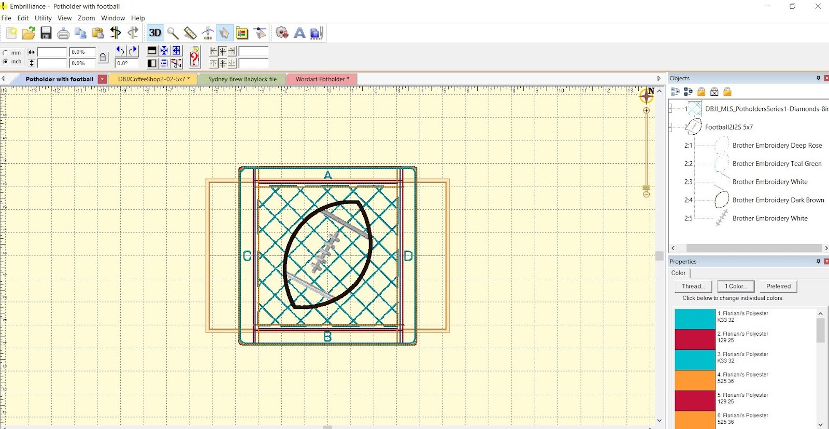The height and width of the screenshot is (429, 829).
Task: Click the open folder icon
Action: pos(28,33)
